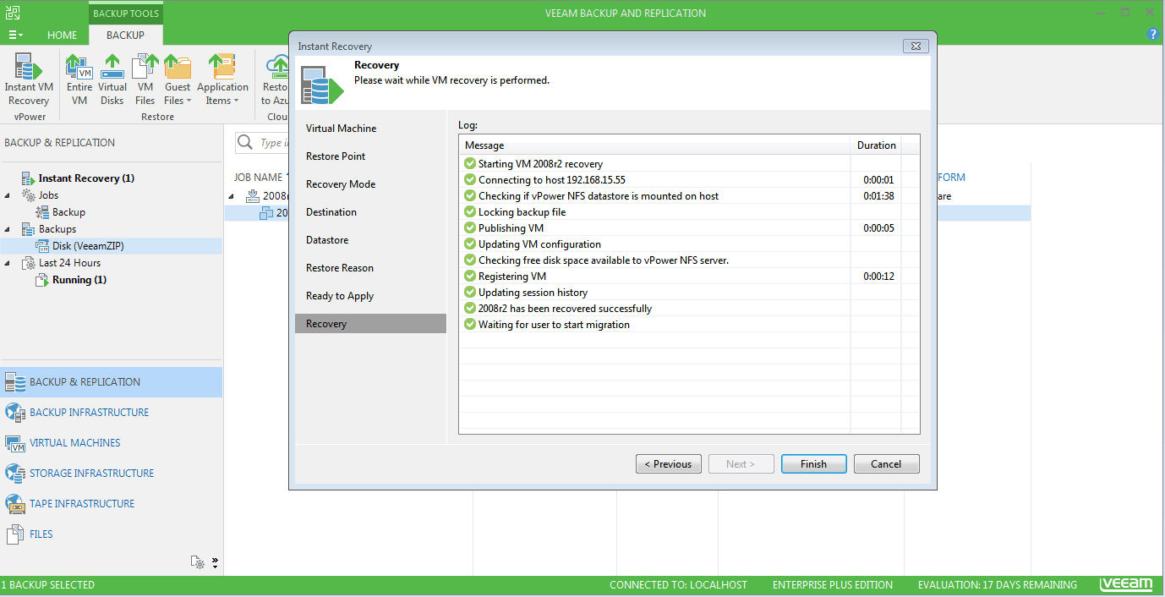Image resolution: width=1165 pixels, height=597 pixels.
Task: Select the Recovery wizard step
Action: [x=370, y=324]
